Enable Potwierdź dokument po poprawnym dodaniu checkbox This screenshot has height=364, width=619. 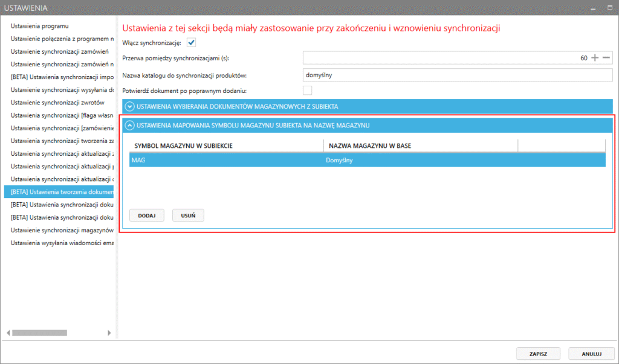pyautogui.click(x=307, y=91)
